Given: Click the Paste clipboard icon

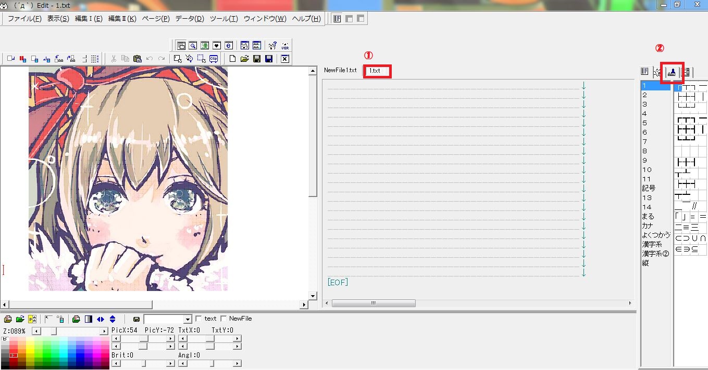Looking at the screenshot, I should click(x=138, y=59).
